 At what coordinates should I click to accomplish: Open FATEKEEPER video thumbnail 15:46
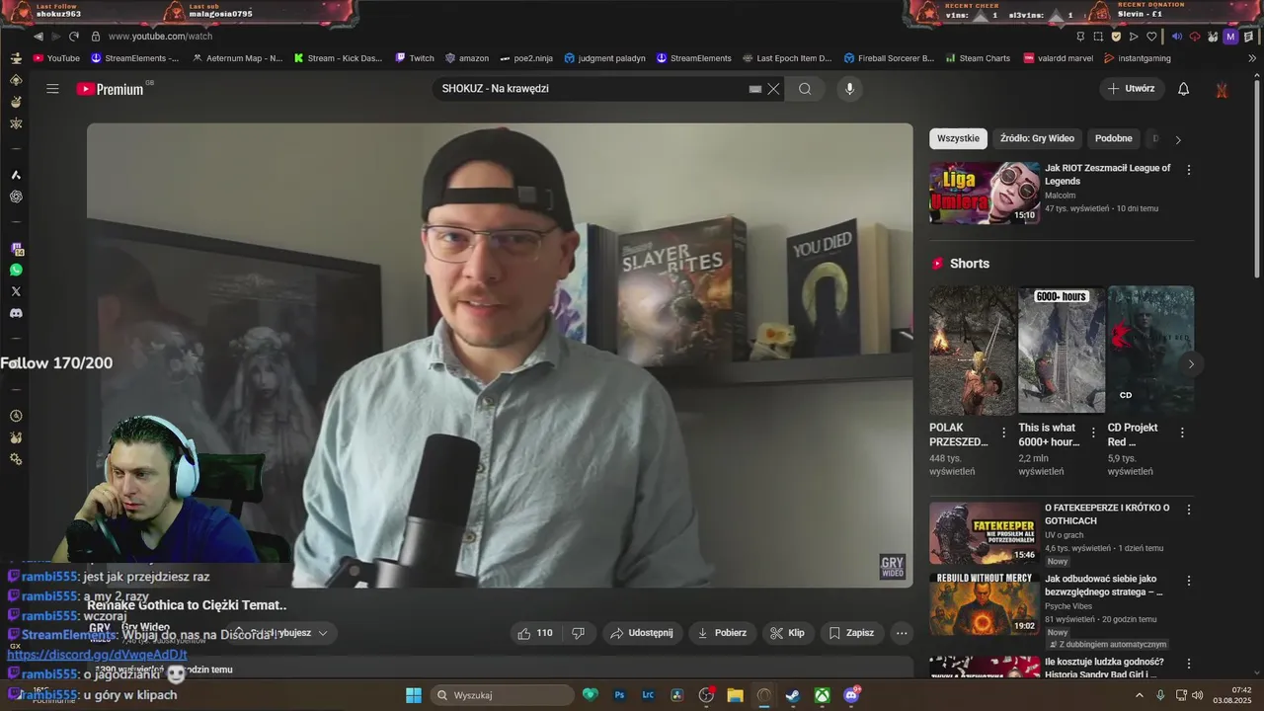985,533
